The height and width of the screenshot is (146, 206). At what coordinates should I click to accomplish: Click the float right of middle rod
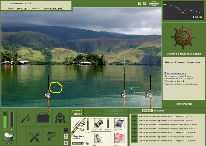[x=131, y=88]
